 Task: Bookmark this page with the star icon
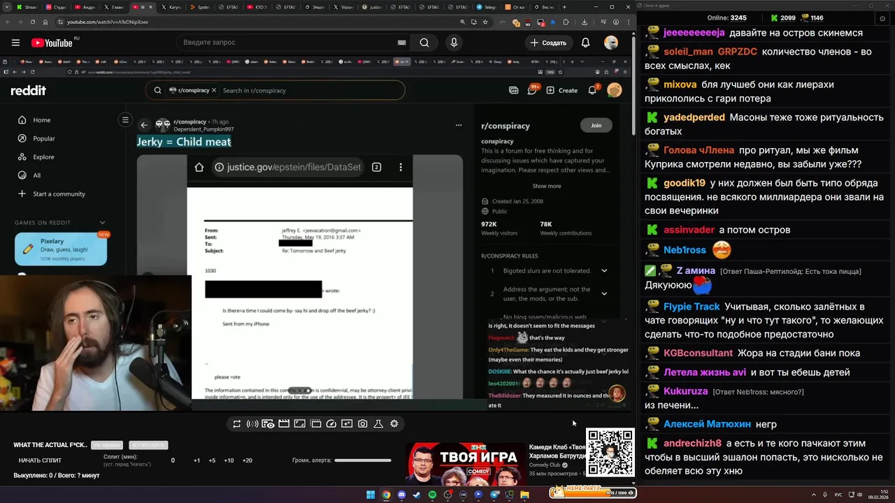click(x=485, y=22)
